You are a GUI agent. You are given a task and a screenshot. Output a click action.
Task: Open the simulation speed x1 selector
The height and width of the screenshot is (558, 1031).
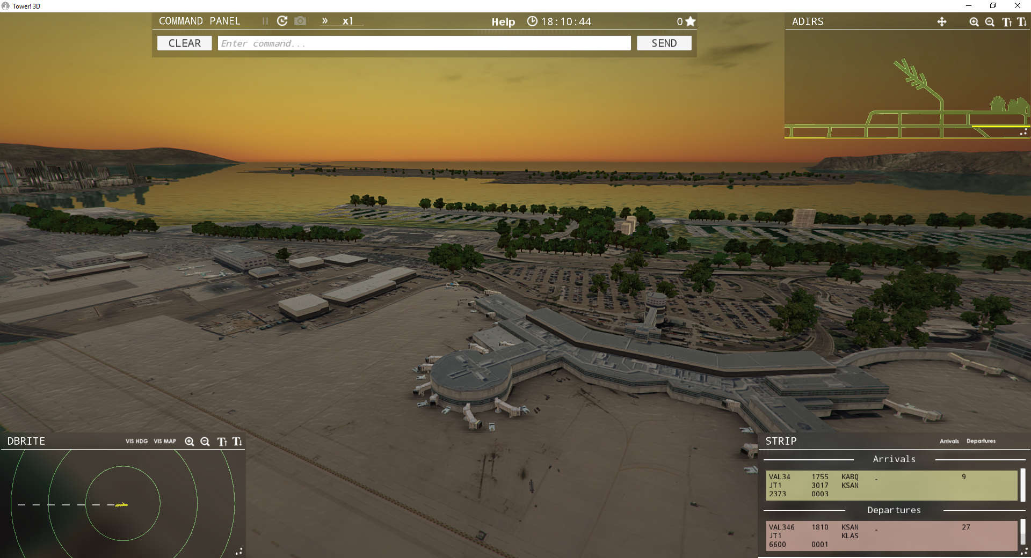348,21
